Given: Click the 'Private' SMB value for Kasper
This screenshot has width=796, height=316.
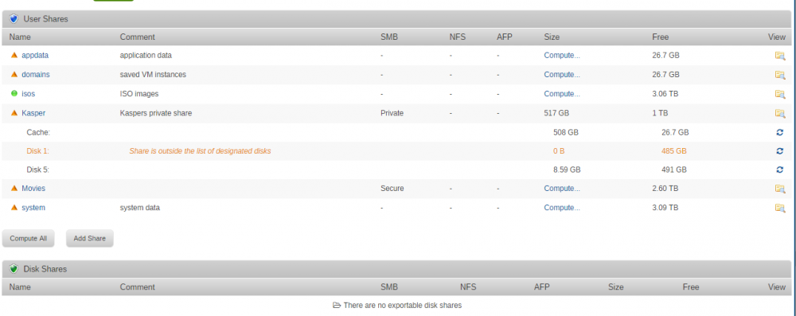Looking at the screenshot, I should (x=392, y=113).
